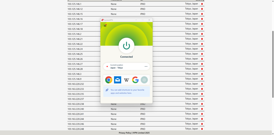Click the power button to disconnect VPN

[127, 46]
